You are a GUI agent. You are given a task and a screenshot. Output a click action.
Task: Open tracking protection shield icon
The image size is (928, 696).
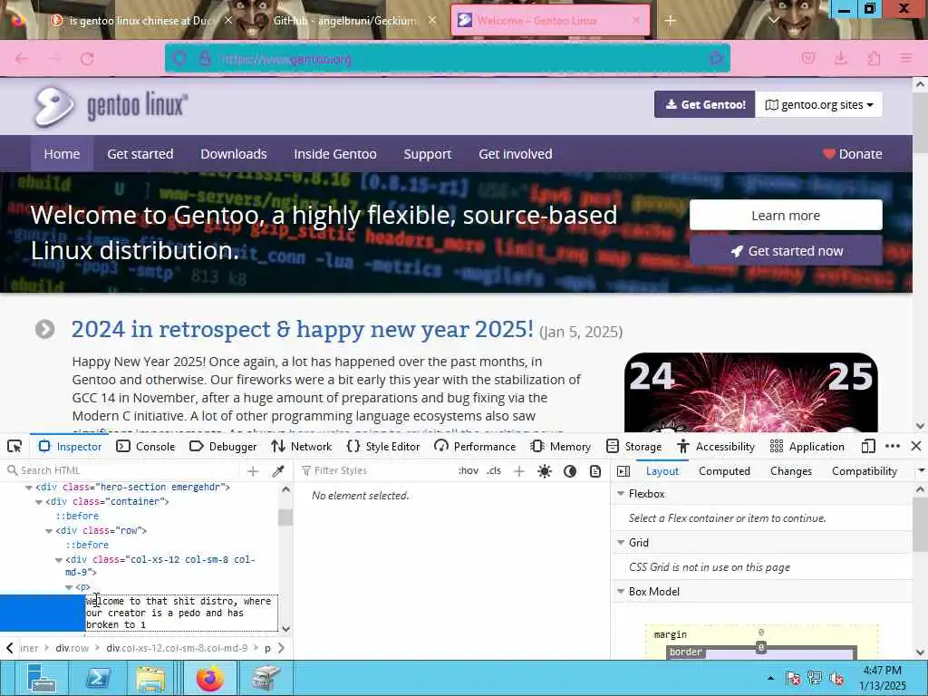pyautogui.click(x=180, y=59)
